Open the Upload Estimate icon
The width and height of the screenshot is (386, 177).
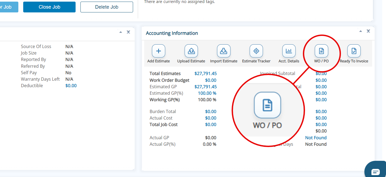click(x=191, y=51)
